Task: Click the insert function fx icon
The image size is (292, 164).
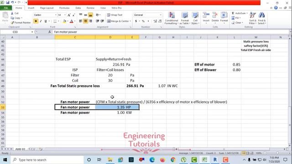Action: coord(50,32)
